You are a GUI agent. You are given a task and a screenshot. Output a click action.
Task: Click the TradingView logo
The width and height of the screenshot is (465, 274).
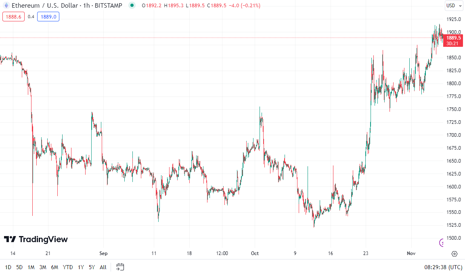point(36,239)
